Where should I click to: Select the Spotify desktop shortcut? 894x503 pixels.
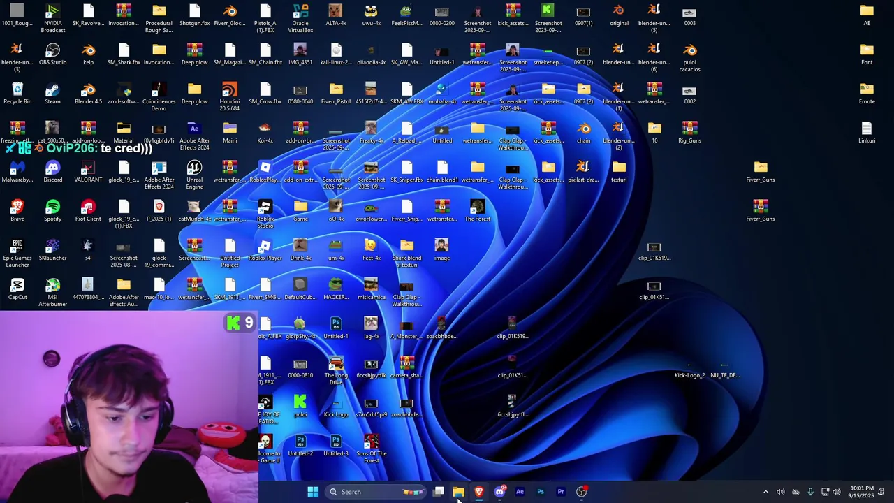point(53,210)
